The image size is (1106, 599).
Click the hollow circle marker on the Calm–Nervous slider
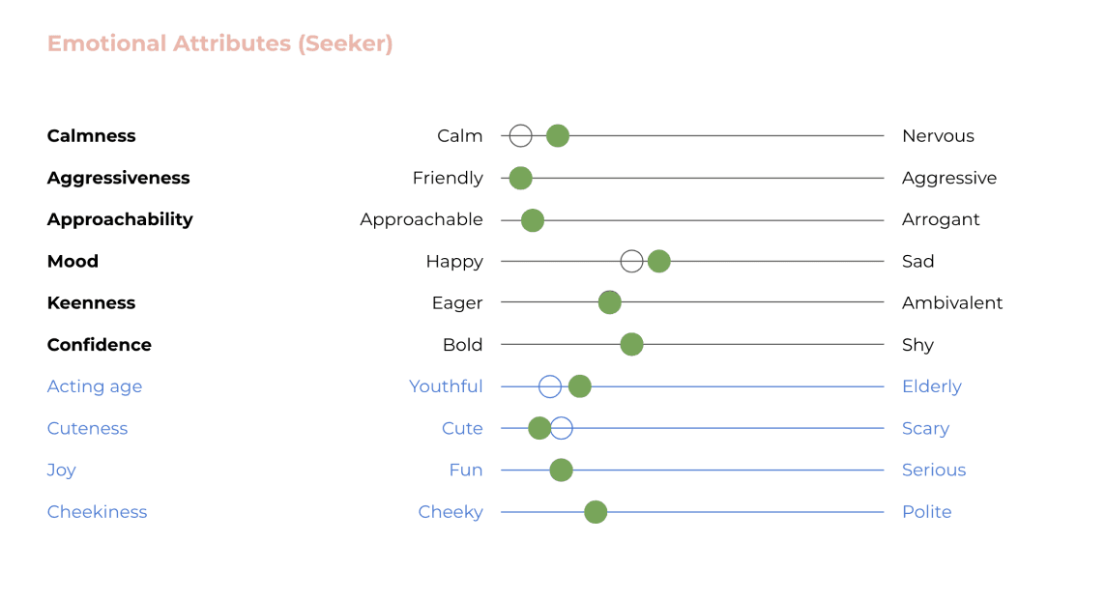(x=520, y=136)
